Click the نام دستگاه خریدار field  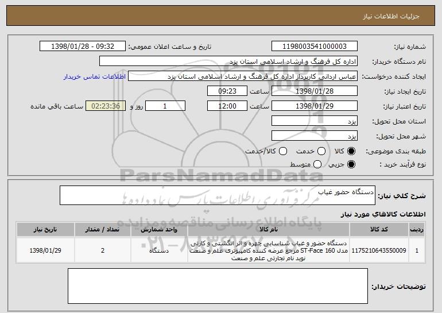[228, 61]
